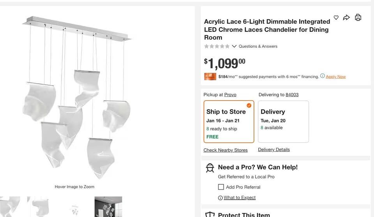Expand the star ratings dropdown chevron

coord(234,46)
